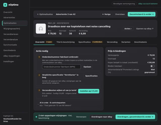Click Voorbeeldhandel De Vries account name
The height and width of the screenshot is (125, 161).
12,120
